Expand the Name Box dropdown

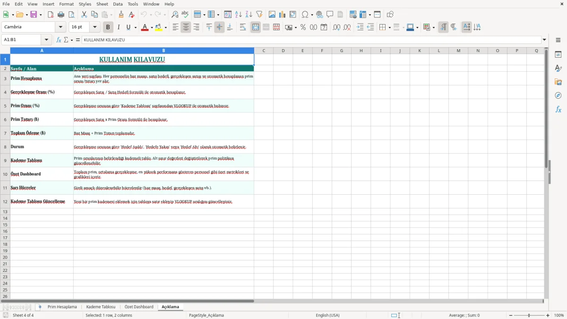pyautogui.click(x=46, y=40)
